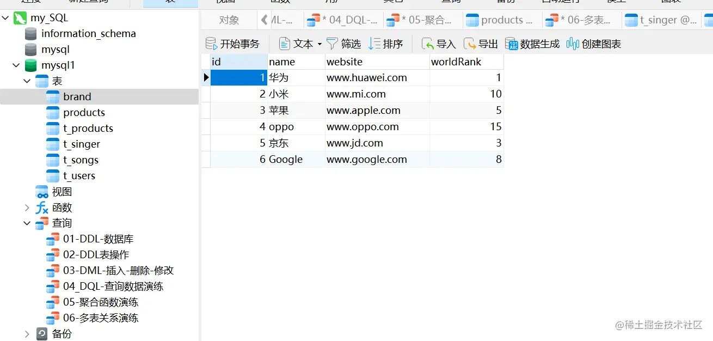Click the 开始事务 begin transaction icon
This screenshot has height=341, width=713.
211,44
